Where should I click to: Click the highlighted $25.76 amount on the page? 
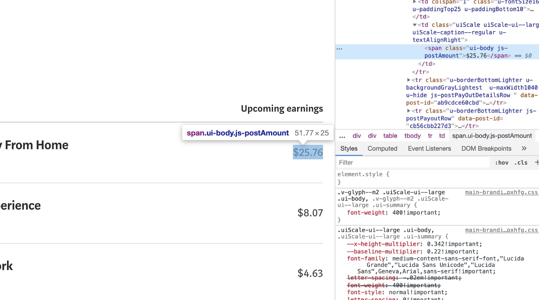tap(308, 152)
